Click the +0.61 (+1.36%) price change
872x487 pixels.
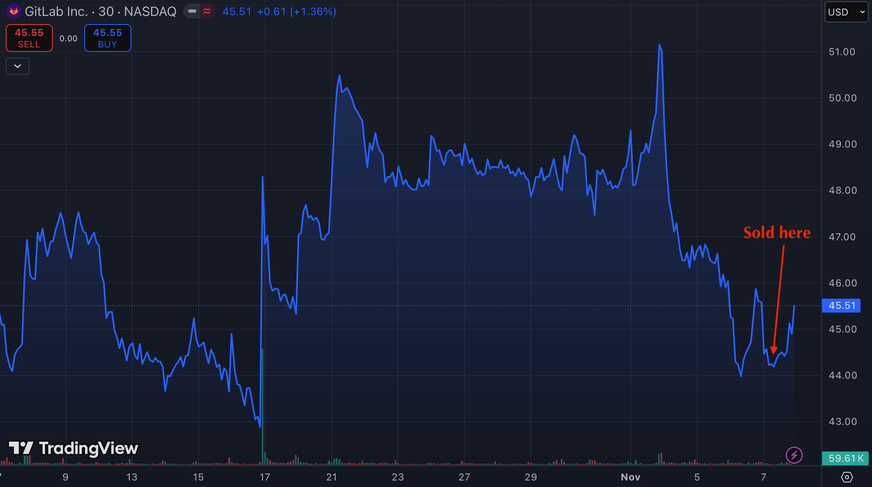coord(297,11)
